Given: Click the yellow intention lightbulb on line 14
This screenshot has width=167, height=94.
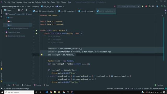Looking at the screenshot, I should [42, 55].
